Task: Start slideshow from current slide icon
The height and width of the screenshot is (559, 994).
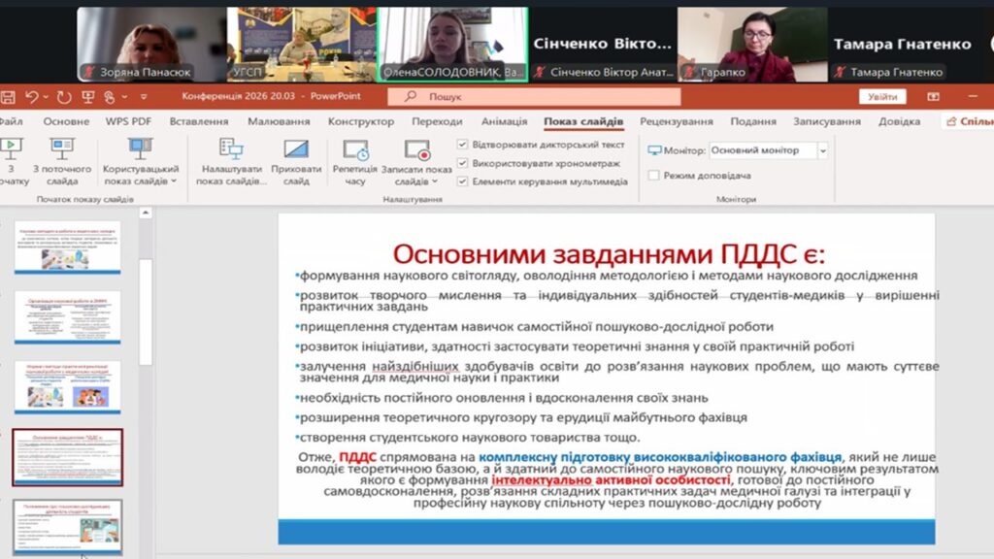Action: tap(62, 150)
